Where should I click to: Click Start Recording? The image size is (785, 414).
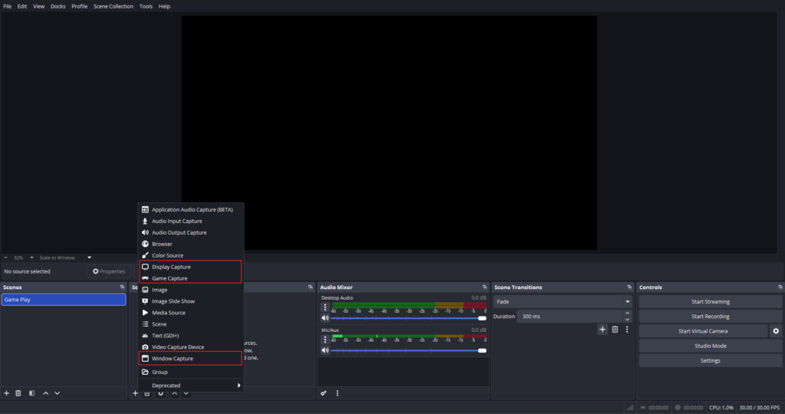(x=711, y=317)
